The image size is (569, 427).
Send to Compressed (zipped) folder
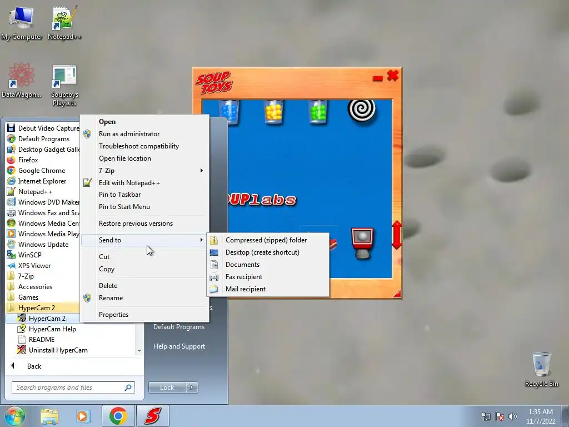(268, 240)
